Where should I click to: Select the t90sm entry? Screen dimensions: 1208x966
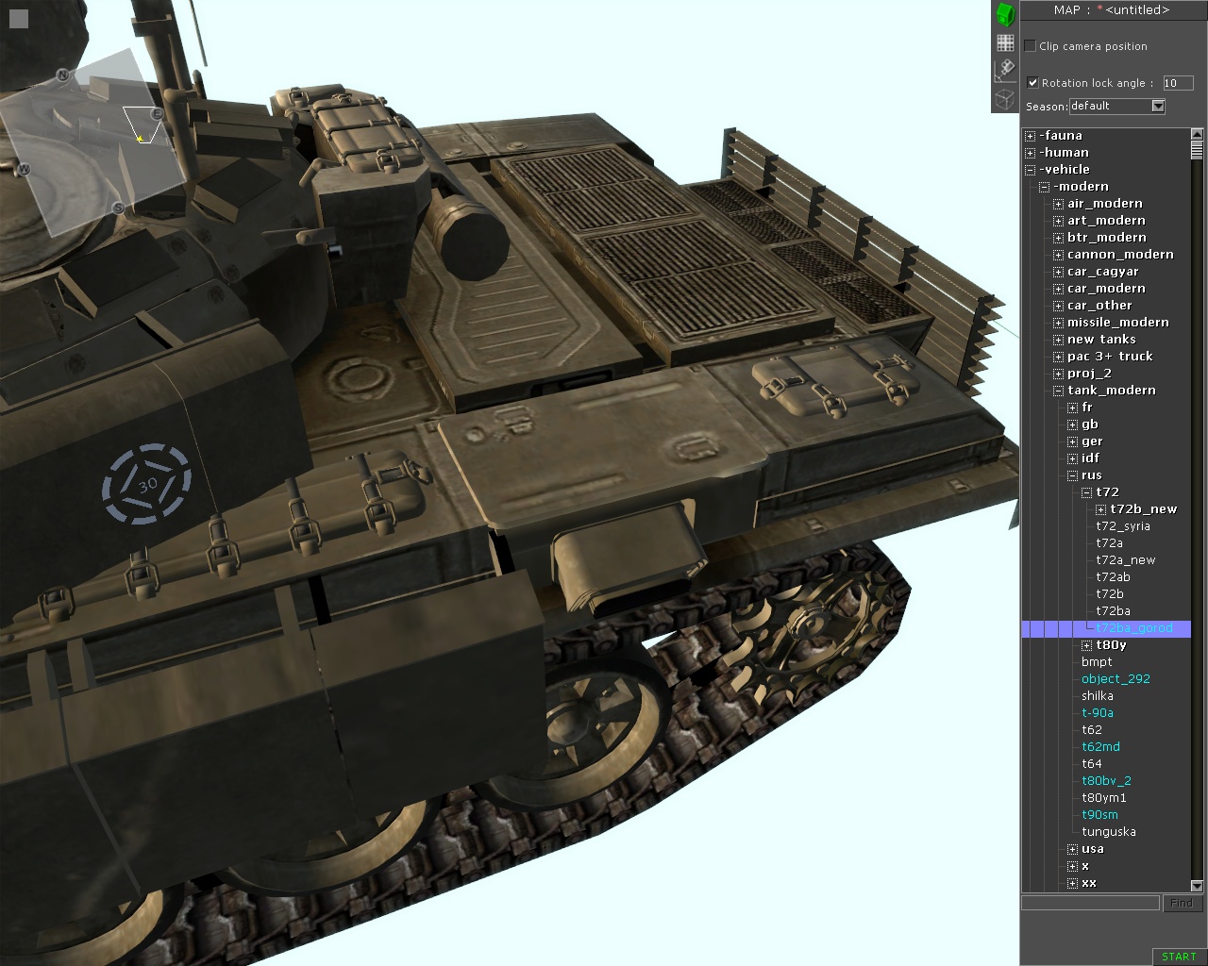tap(1100, 815)
